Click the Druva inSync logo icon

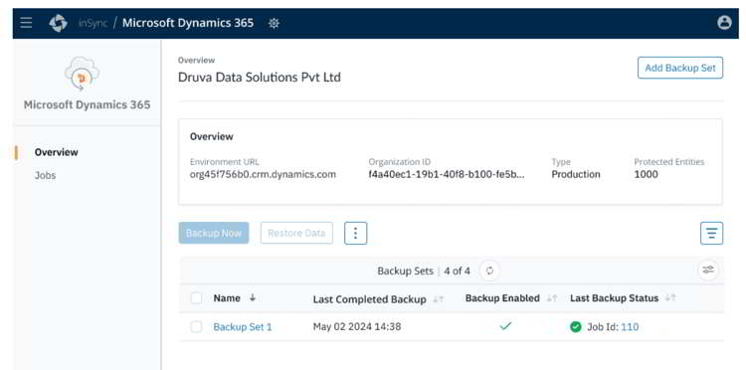pos(58,23)
